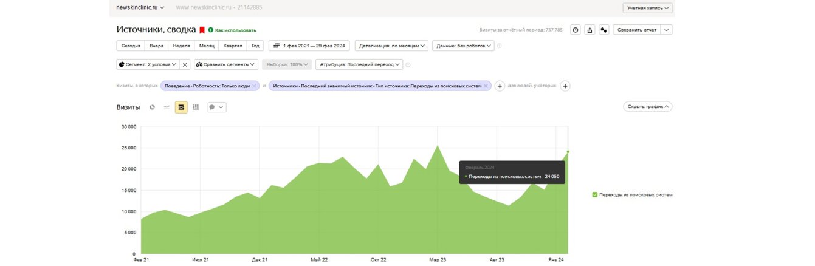
Task: Clear the segment with the X button
Action: [185, 64]
